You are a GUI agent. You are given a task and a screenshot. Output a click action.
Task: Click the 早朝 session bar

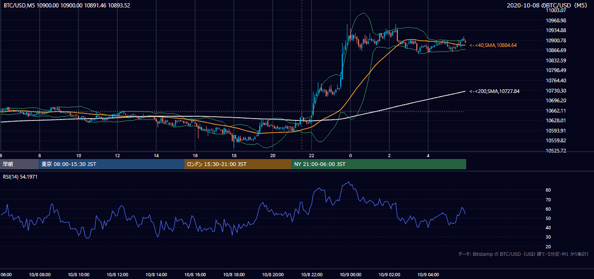19,164
